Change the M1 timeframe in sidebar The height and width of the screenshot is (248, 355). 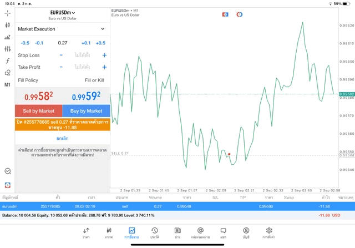[x=7, y=85]
